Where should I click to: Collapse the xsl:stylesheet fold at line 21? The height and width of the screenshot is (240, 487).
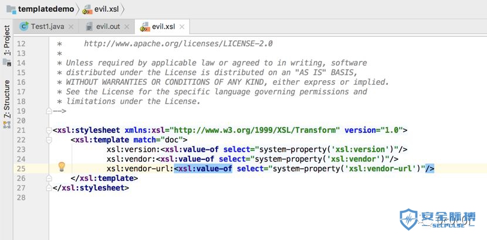coord(49,131)
